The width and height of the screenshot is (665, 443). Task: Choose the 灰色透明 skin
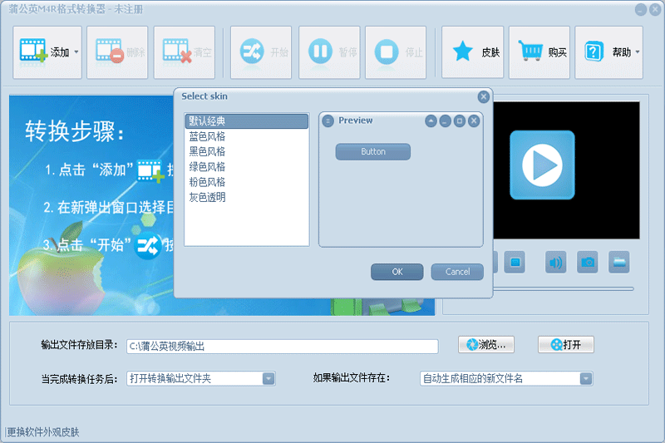(246, 198)
